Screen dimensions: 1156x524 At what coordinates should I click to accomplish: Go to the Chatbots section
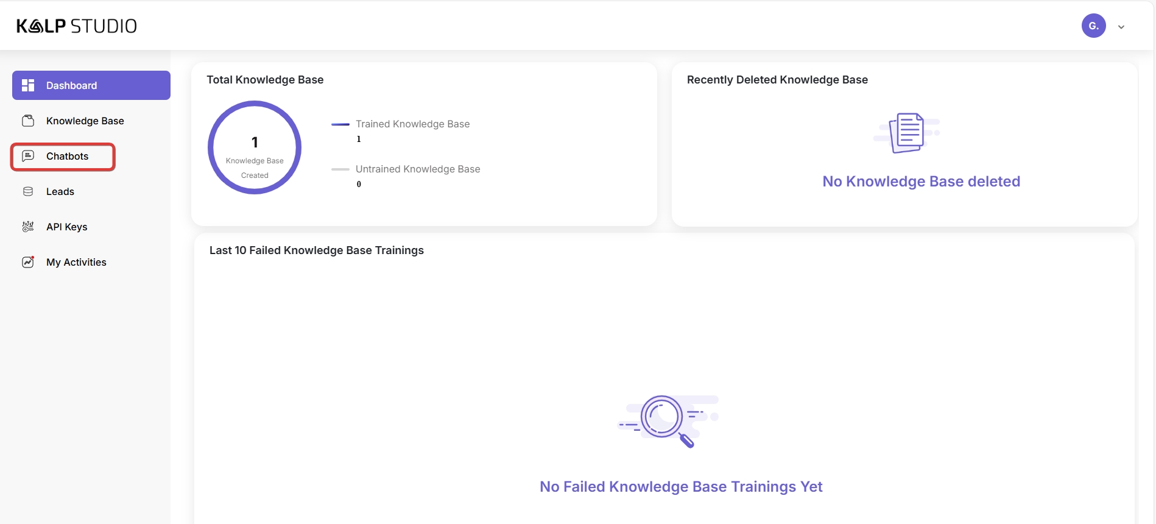67,156
